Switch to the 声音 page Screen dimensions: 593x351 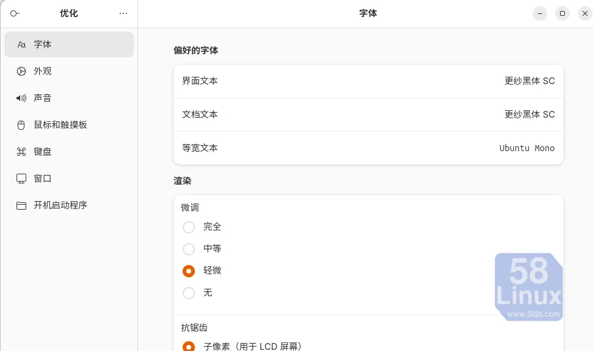pyautogui.click(x=69, y=98)
